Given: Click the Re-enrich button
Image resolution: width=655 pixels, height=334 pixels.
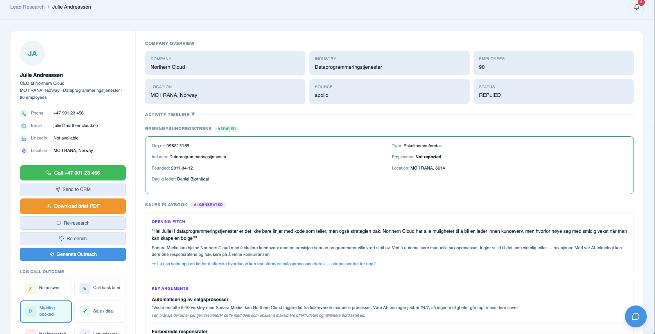Looking at the screenshot, I should point(73,239).
